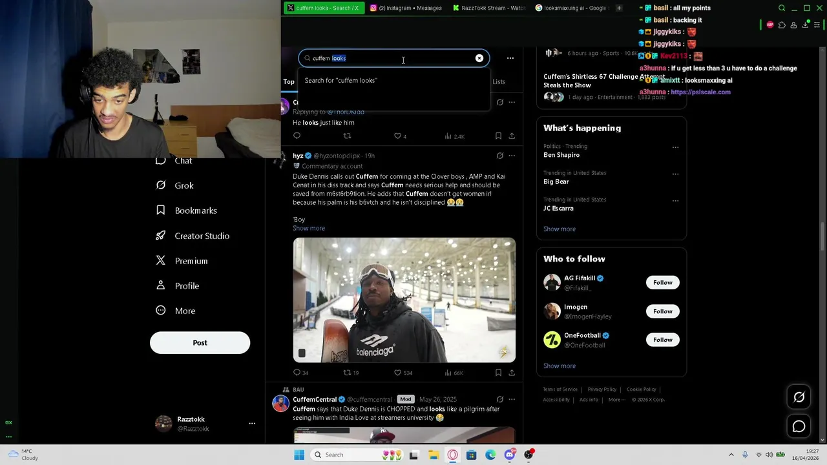This screenshot has width=827, height=465.
Task: Open File Explorer from taskbar
Action: tap(434, 455)
